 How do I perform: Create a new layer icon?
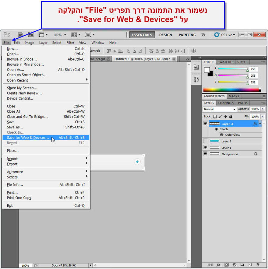[x=250, y=264]
